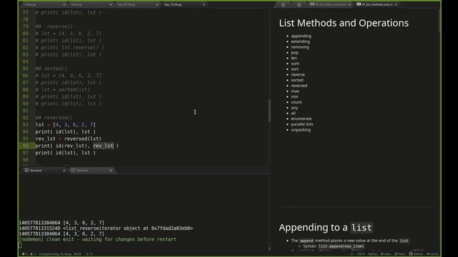This screenshot has width=458, height=257.
Task: Click 'appending' in the topics list
Action: (301, 36)
